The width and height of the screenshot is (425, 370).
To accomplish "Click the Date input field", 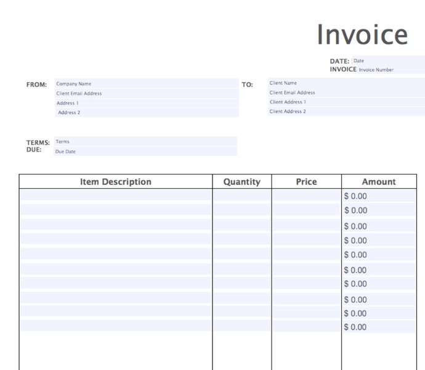I will (x=389, y=60).
